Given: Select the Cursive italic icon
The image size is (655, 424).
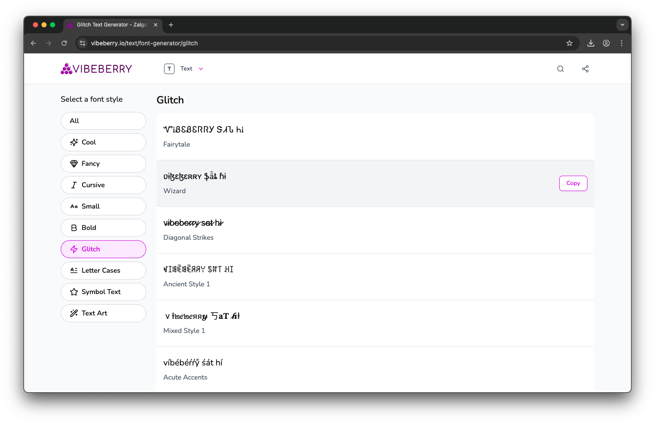Looking at the screenshot, I should coord(73,185).
